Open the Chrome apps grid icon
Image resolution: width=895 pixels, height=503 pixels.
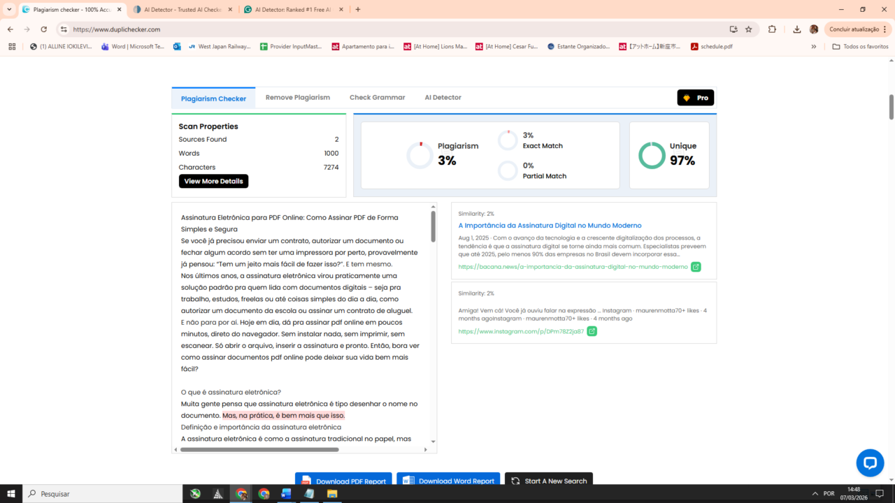click(x=12, y=47)
